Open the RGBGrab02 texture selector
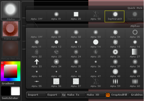Screen dimensions: 144x101 [x=11, y=30]
